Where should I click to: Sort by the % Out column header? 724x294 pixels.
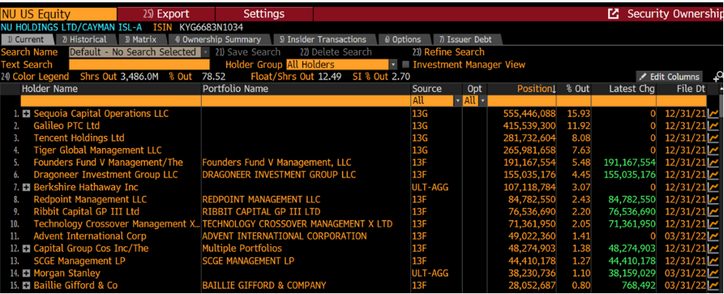(x=573, y=89)
